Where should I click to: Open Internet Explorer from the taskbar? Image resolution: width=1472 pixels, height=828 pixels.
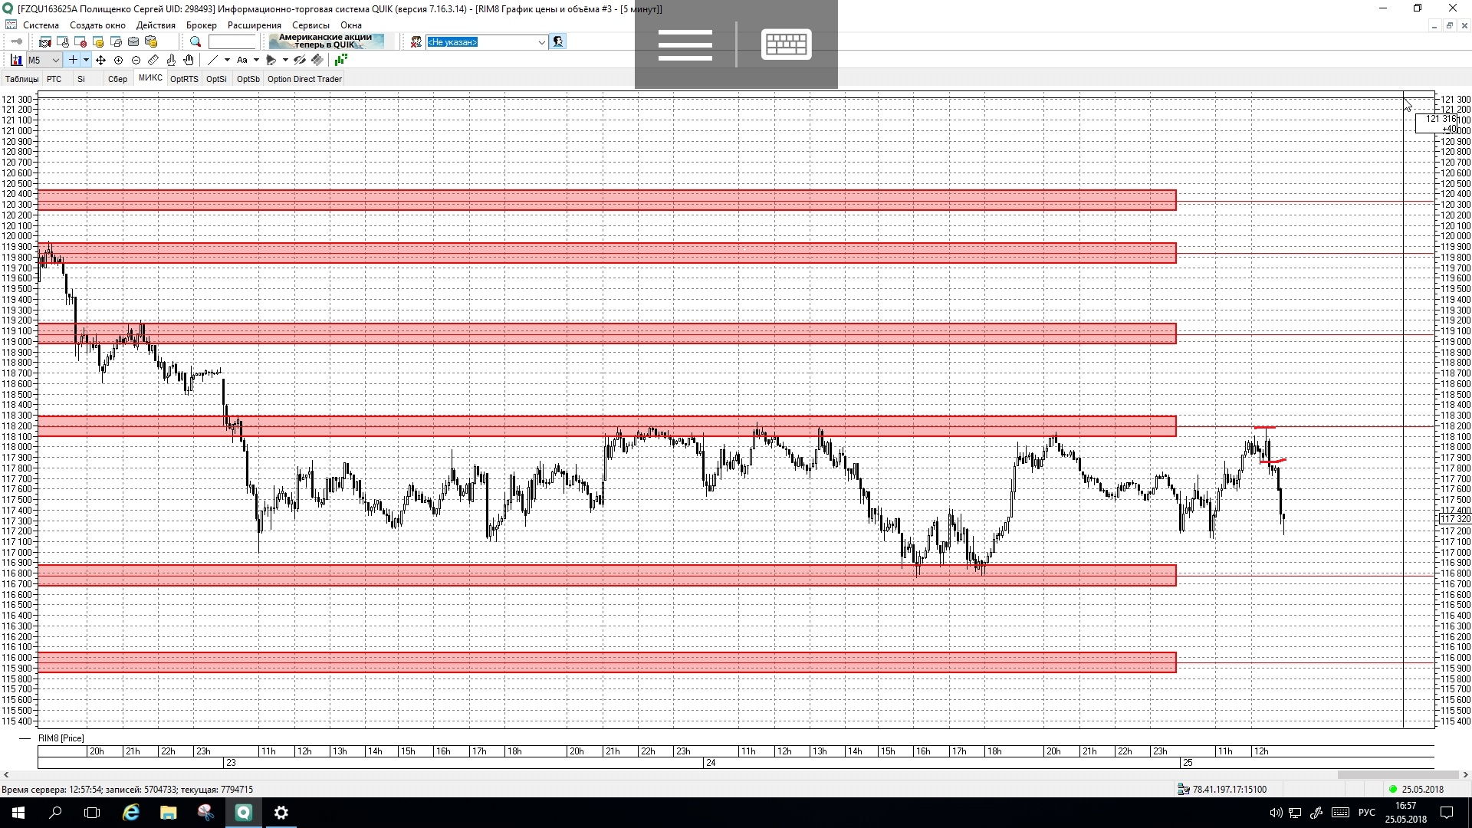pyautogui.click(x=131, y=813)
